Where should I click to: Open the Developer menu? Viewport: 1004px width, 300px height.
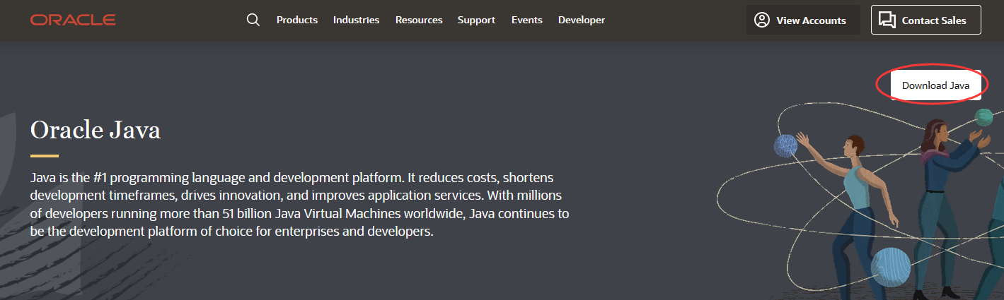click(582, 20)
